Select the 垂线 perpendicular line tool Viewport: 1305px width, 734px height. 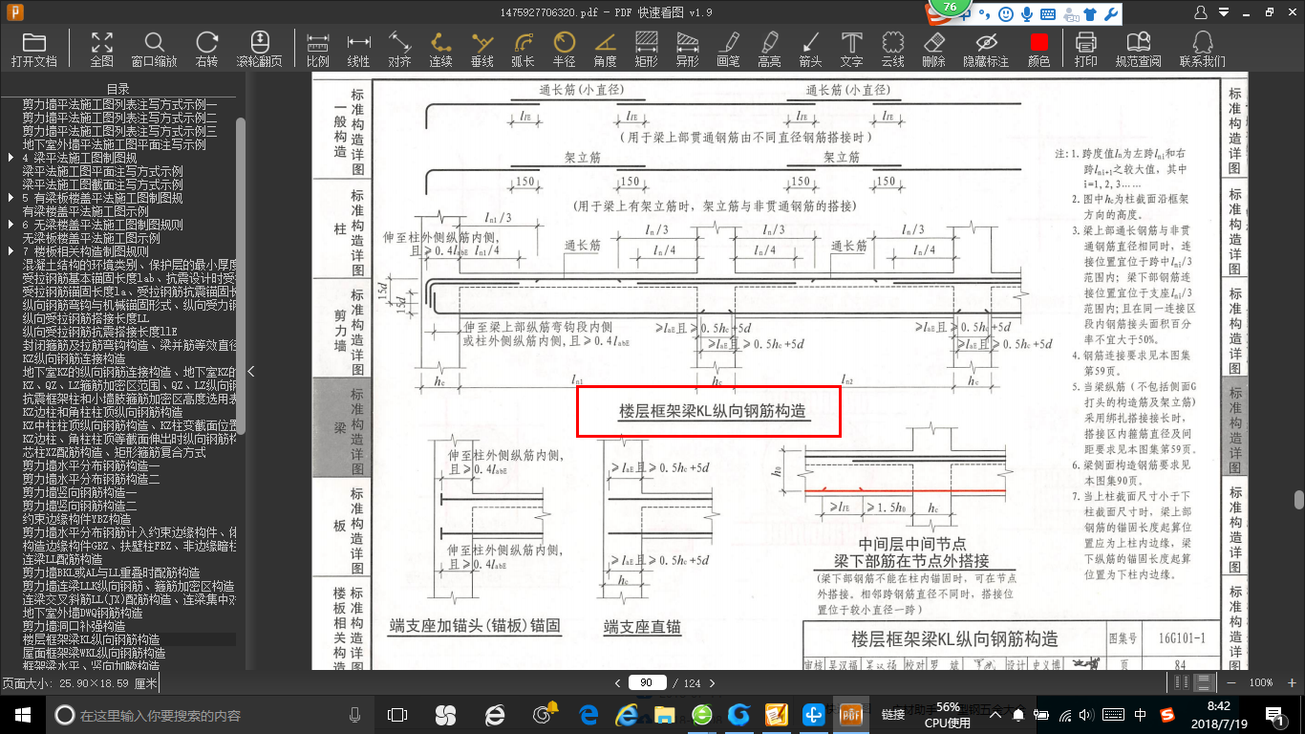pyautogui.click(x=482, y=50)
